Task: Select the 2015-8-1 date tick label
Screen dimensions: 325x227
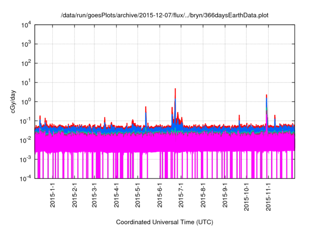Action: 203,195
